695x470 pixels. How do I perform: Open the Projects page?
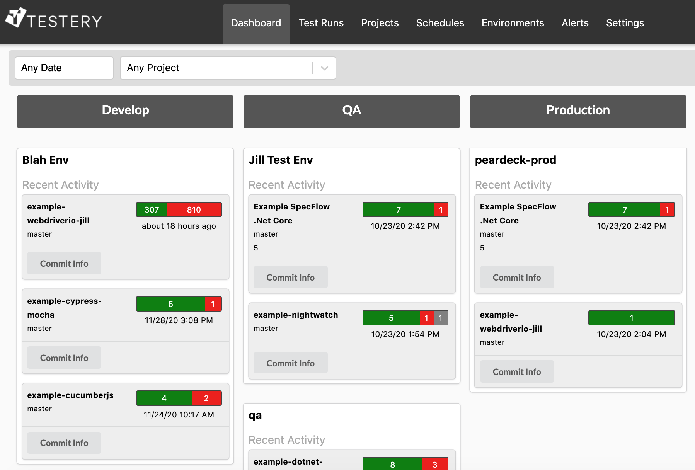tap(380, 23)
